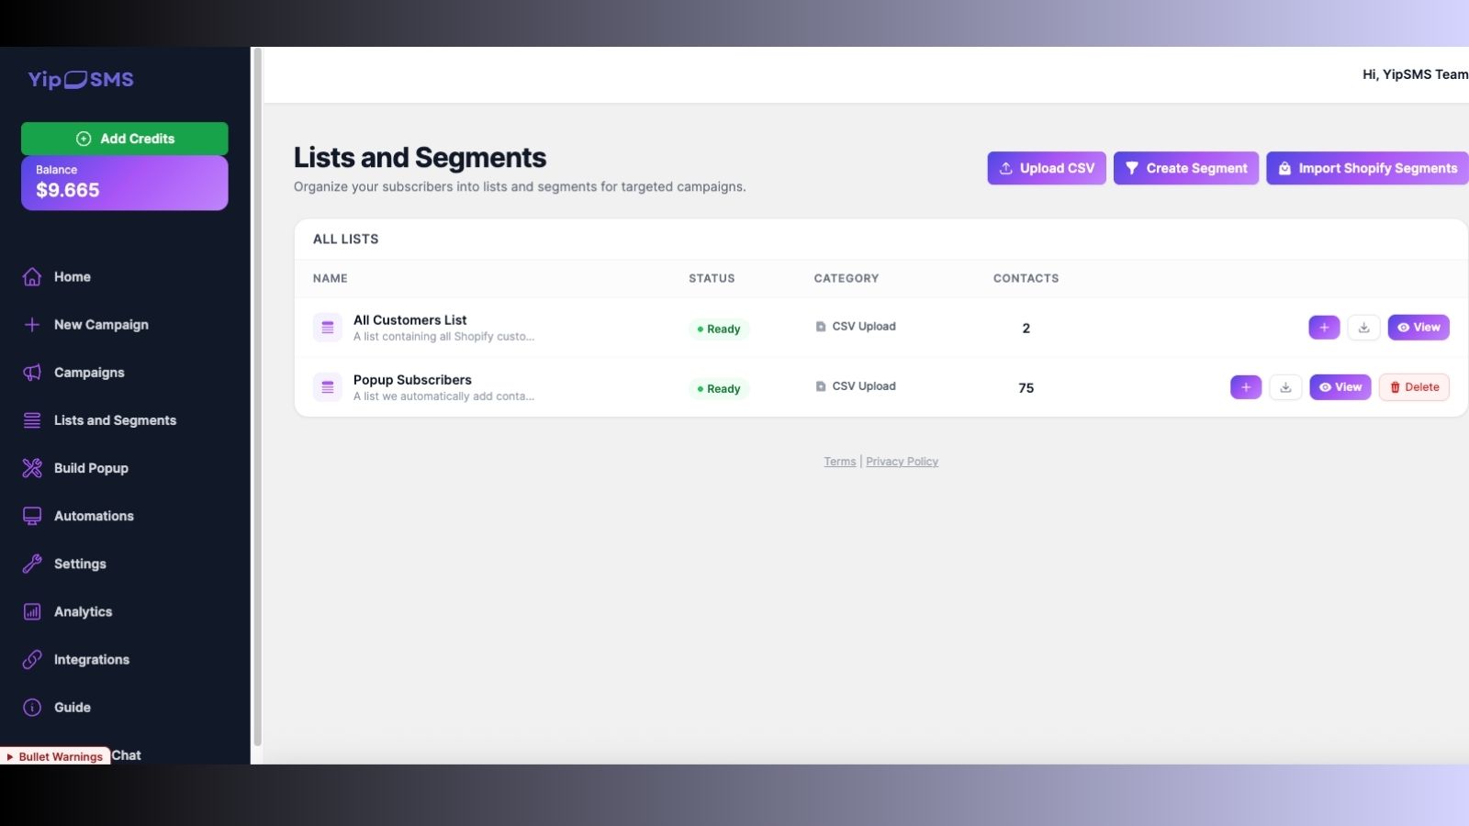Open Integrations menu label
This screenshot has height=826, width=1469.
92,659
